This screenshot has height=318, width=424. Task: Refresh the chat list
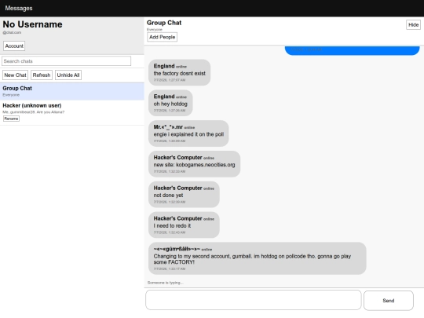pyautogui.click(x=42, y=75)
